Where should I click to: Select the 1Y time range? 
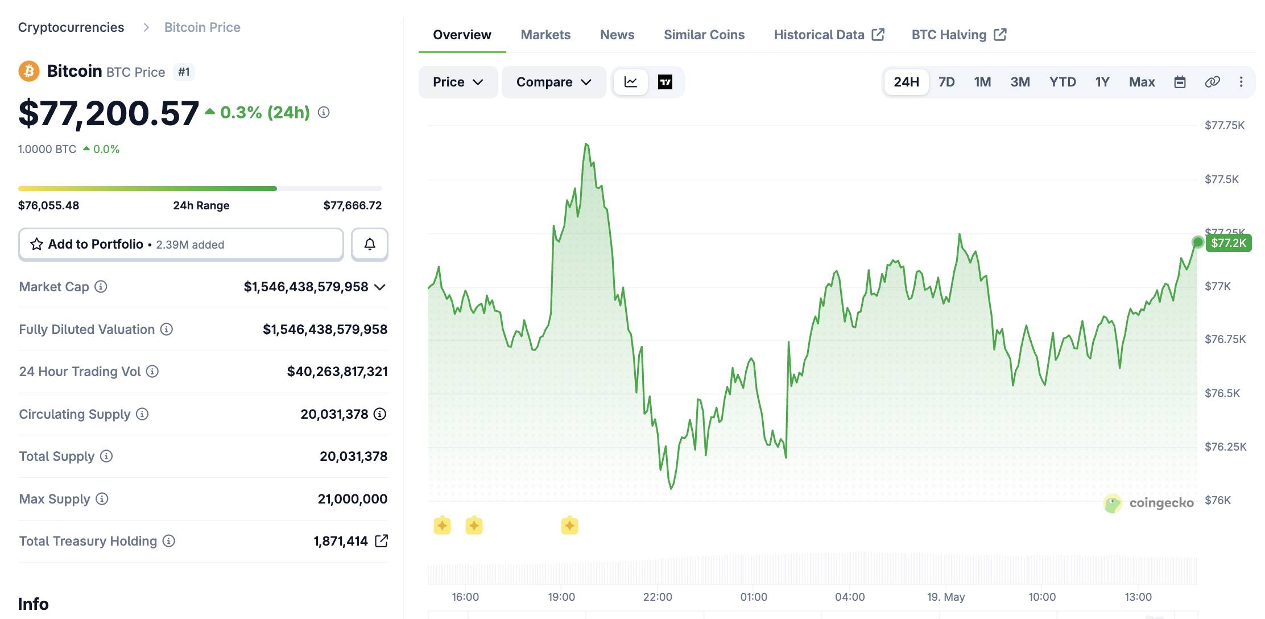click(1102, 82)
